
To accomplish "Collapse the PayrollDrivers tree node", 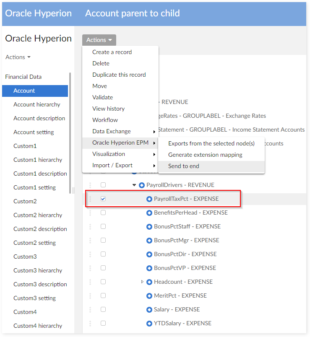I will coord(134,185).
